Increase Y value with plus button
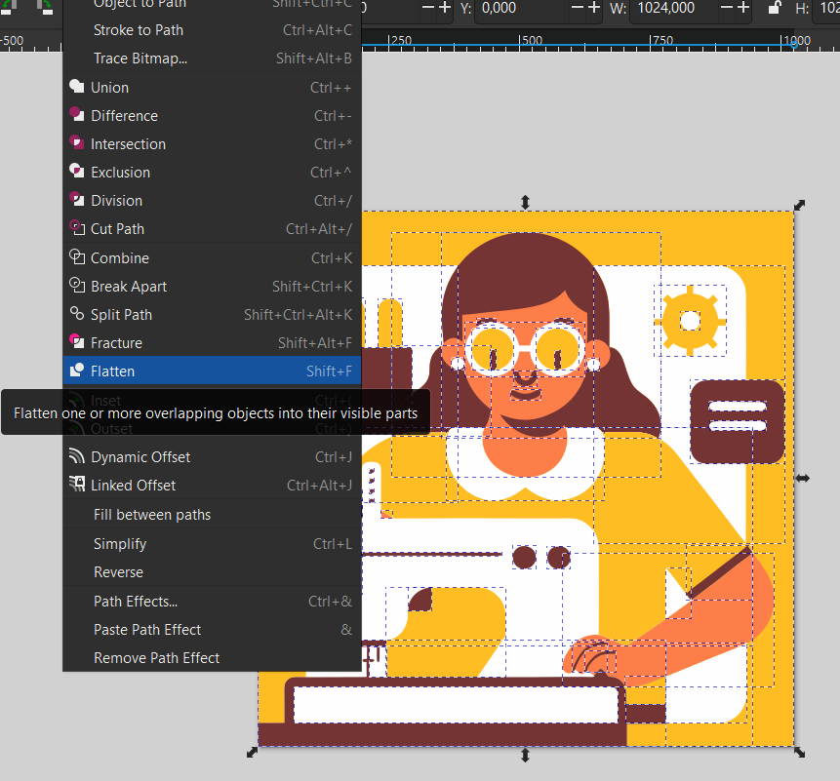 click(595, 8)
